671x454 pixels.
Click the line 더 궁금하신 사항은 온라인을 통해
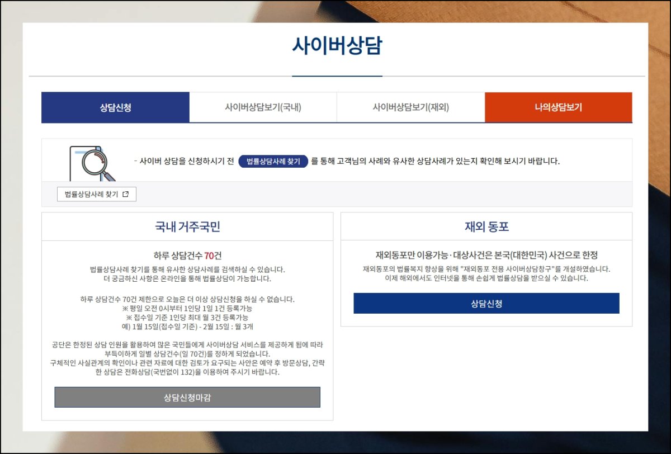(x=187, y=278)
